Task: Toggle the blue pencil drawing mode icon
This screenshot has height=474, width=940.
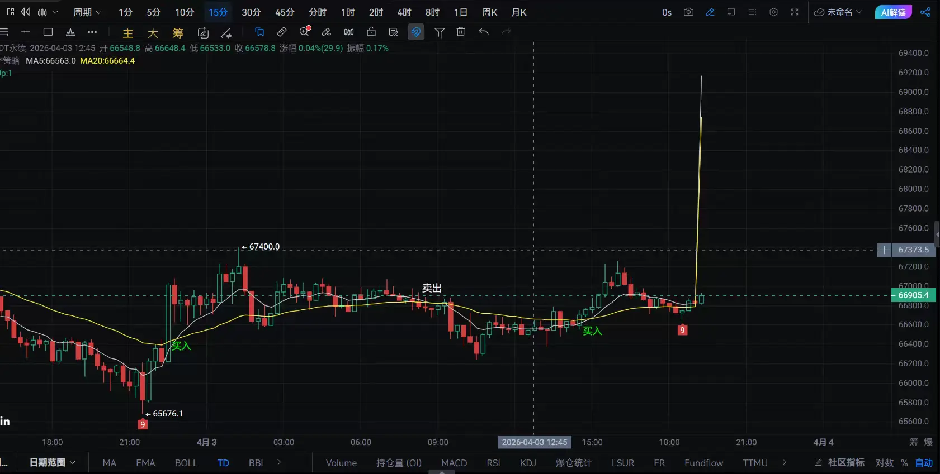Action: [x=710, y=12]
